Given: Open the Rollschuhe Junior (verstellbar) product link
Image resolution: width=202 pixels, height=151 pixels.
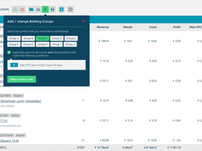Looking at the screenshot, I should click(21, 101).
